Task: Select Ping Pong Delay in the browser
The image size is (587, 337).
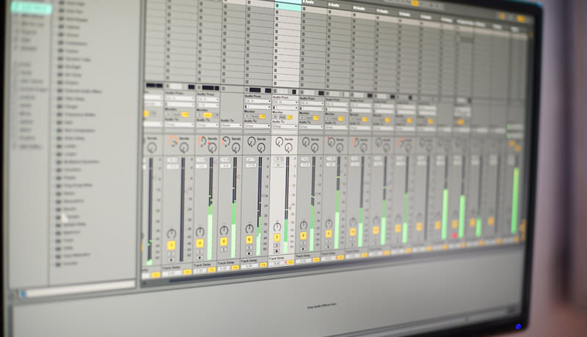Action: tap(78, 185)
